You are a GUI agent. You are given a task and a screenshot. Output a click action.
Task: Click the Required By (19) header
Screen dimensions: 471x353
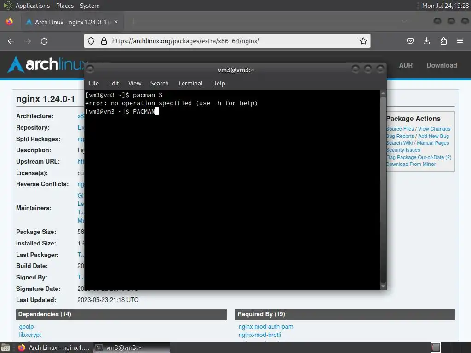pyautogui.click(x=345, y=314)
